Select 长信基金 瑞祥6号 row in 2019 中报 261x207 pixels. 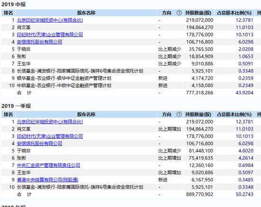coord(128,71)
